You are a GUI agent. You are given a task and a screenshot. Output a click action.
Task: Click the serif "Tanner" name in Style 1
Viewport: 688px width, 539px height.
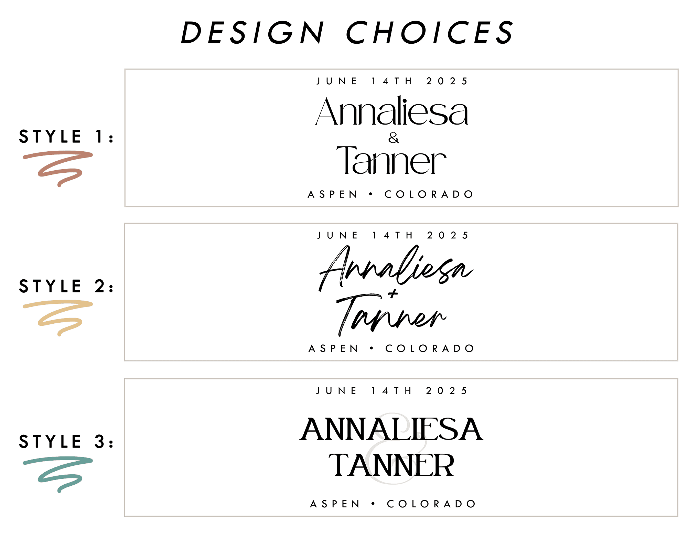coord(391,161)
